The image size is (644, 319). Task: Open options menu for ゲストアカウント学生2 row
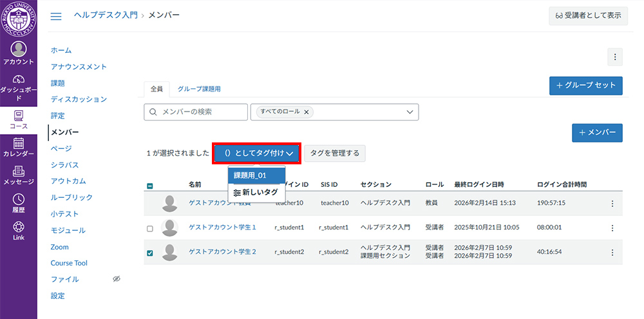[x=612, y=252]
